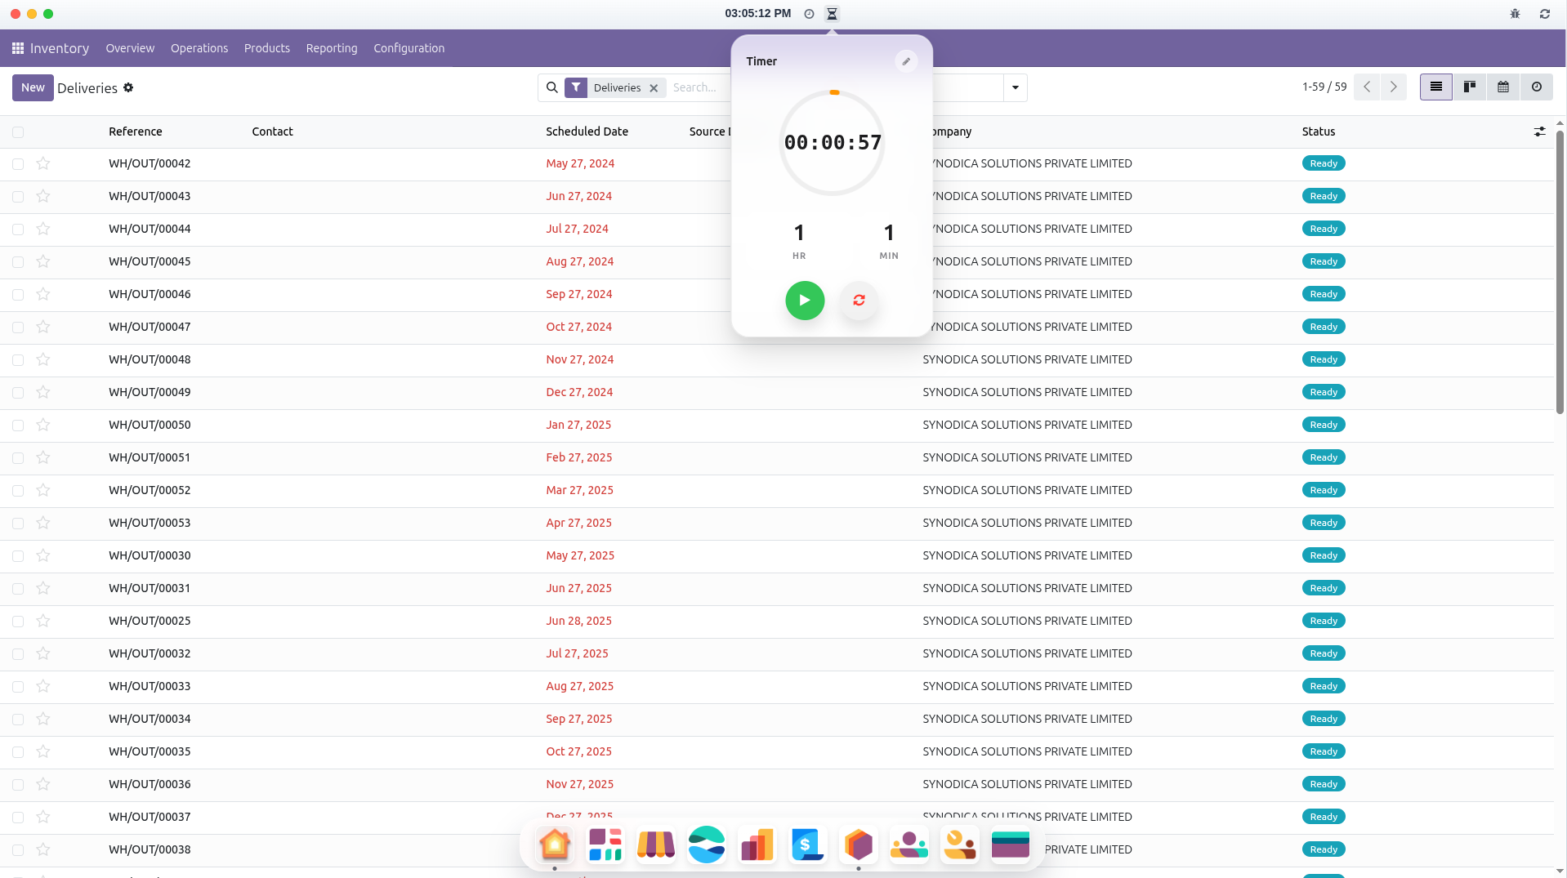The width and height of the screenshot is (1567, 878).
Task: Star the WH/OUT/00050 delivery
Action: (x=43, y=425)
